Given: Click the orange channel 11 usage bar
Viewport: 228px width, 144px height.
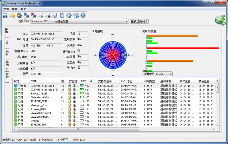Looking at the screenshot, I should pos(170,61).
